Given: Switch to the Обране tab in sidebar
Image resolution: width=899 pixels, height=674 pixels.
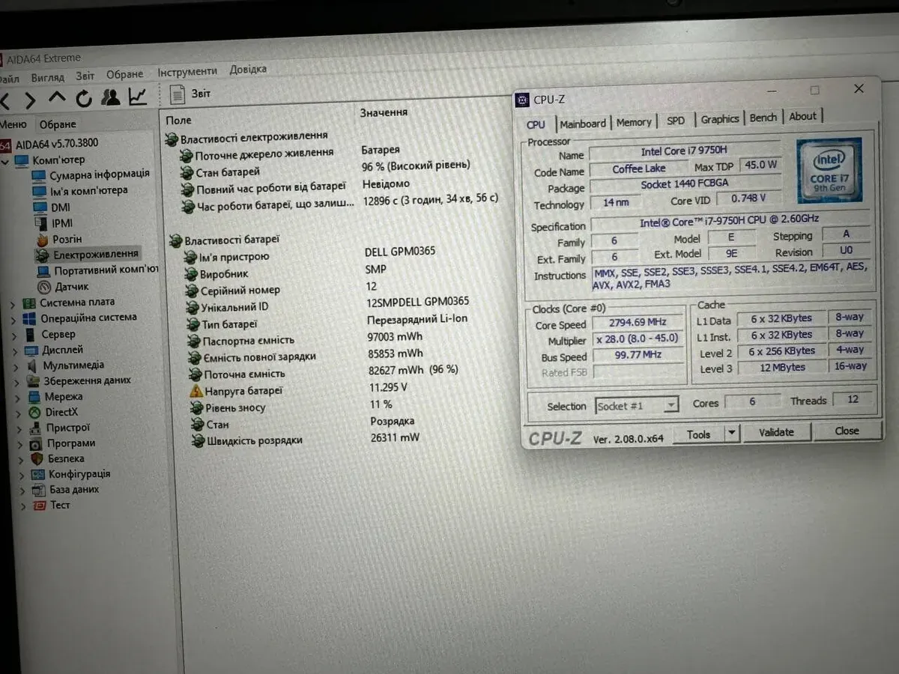Looking at the screenshot, I should click(x=58, y=124).
